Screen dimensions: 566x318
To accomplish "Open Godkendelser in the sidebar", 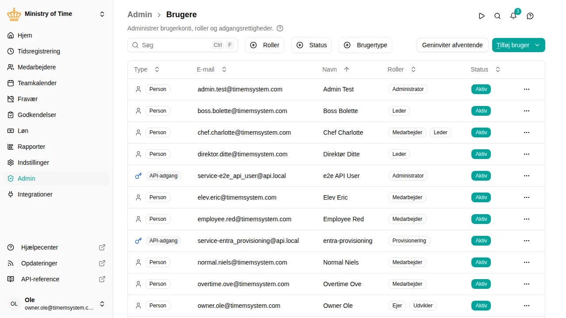I will tap(56, 115).
